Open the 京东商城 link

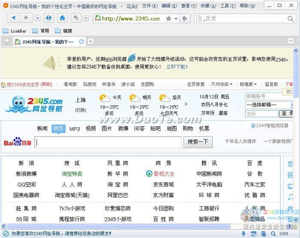click(163, 184)
